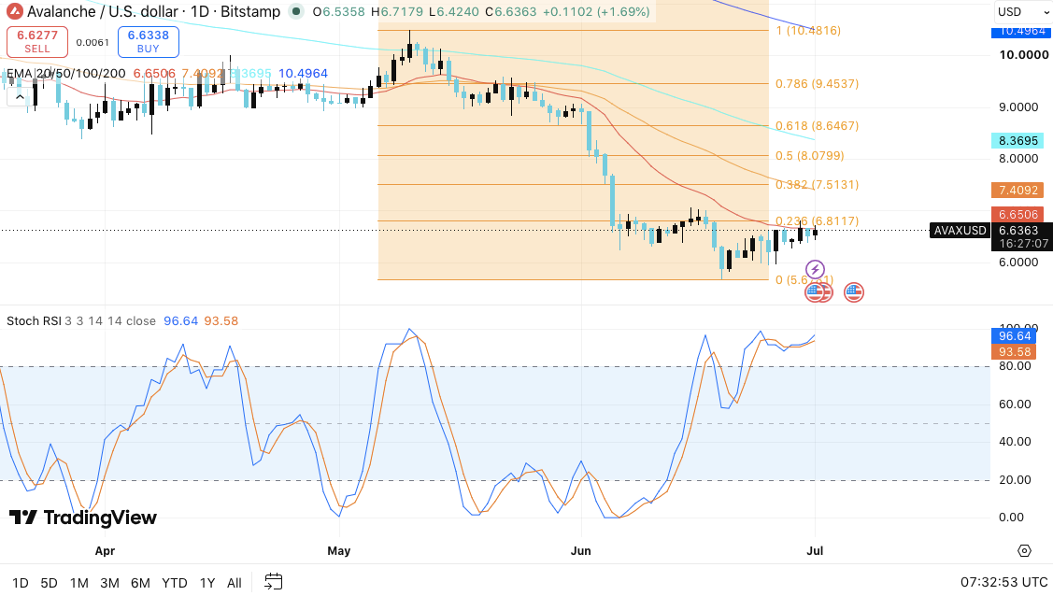1053x596 pixels.
Task: Click the 7.4092 EMA price tag
Action: [1018, 190]
